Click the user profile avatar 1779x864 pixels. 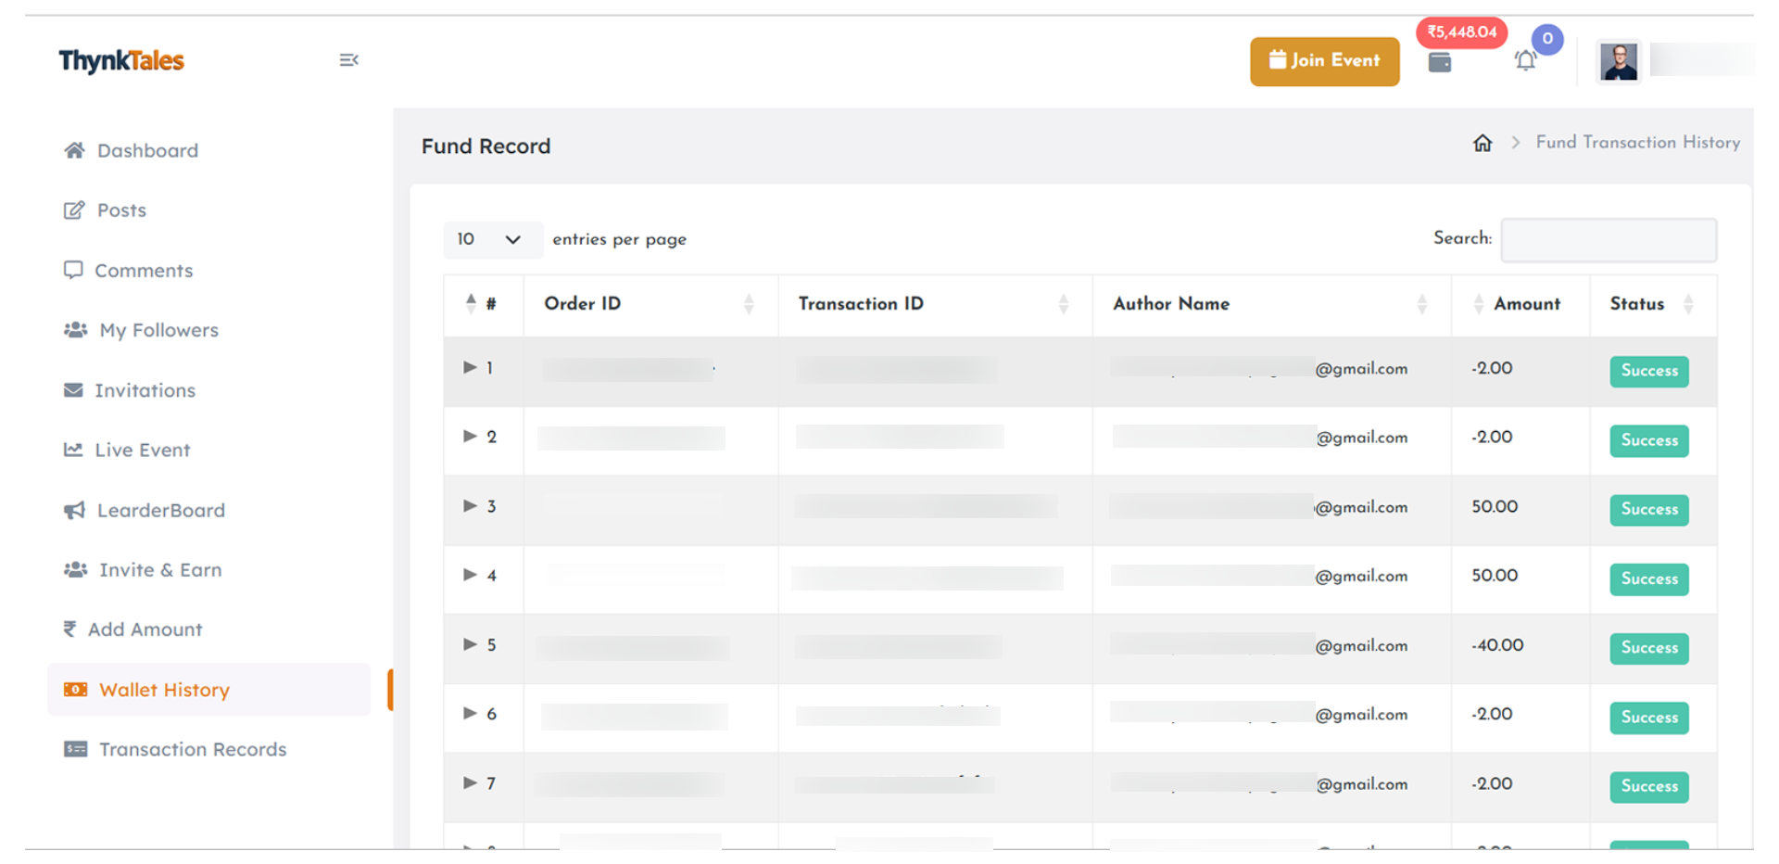1618,62
